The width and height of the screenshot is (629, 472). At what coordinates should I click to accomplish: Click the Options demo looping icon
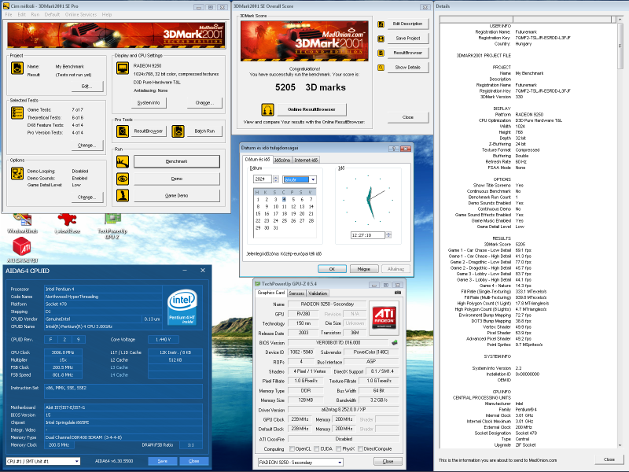tap(17, 174)
